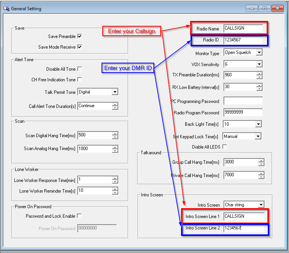Click the Private Call Hang Time value field
The height and width of the screenshot is (253, 289).
point(241,175)
